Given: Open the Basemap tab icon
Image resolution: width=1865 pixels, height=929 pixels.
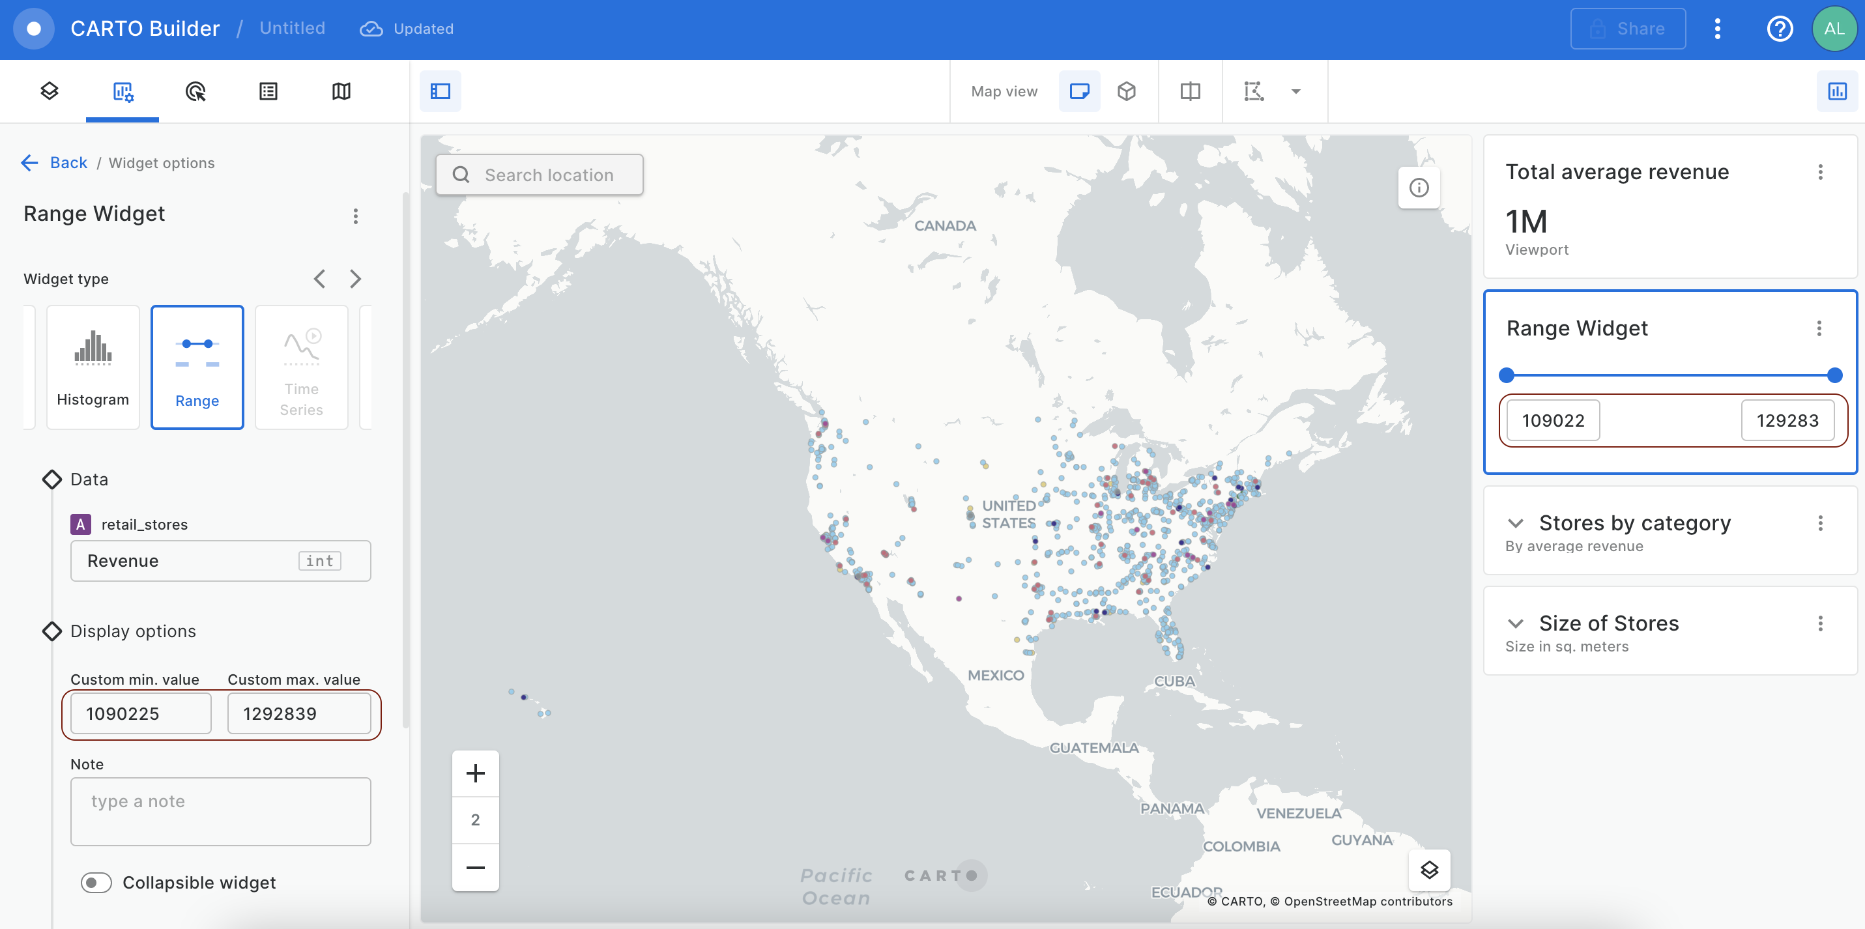Looking at the screenshot, I should coord(341,91).
